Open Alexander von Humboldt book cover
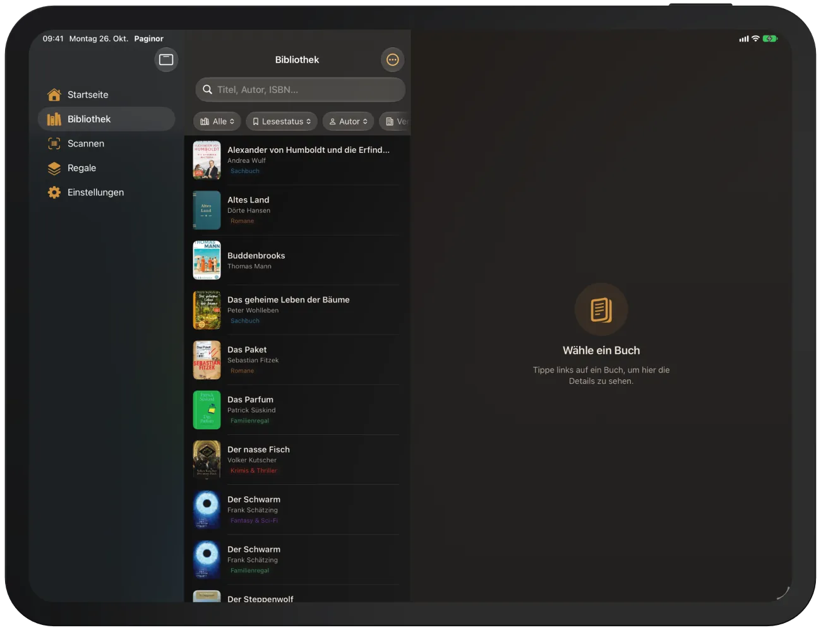 tap(207, 160)
